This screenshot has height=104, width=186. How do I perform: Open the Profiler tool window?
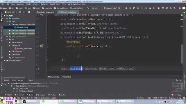coord(52,95)
